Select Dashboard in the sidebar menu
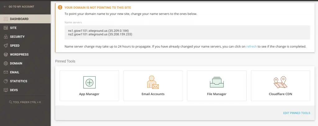 (x=19, y=19)
